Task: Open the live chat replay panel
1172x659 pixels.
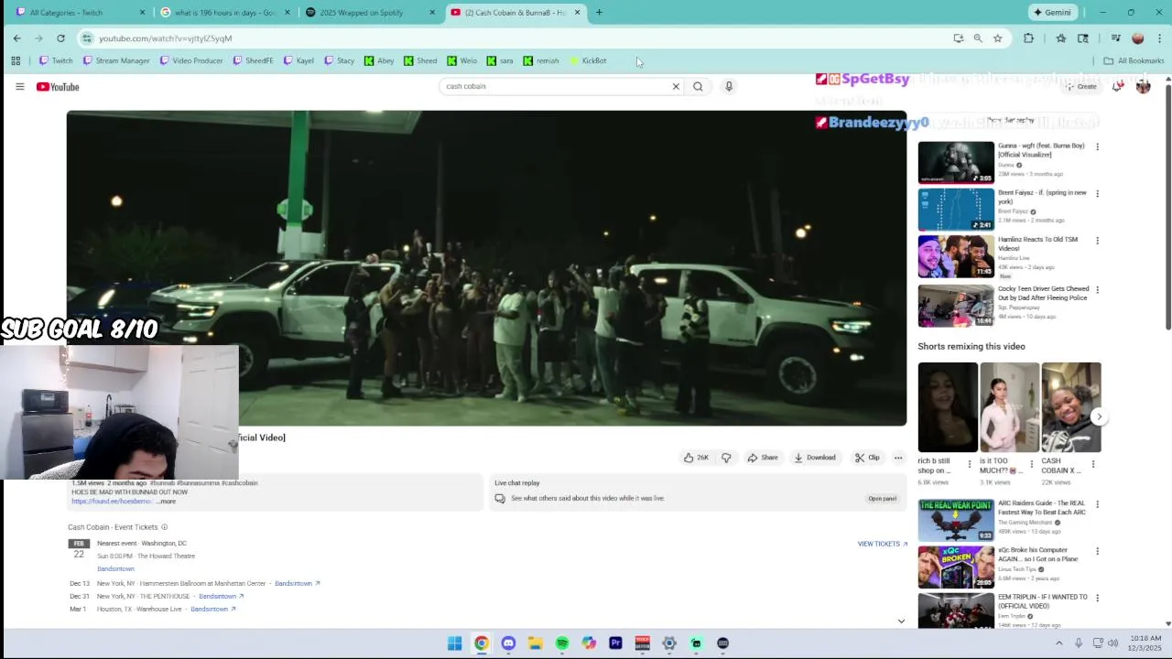Action: point(882,499)
